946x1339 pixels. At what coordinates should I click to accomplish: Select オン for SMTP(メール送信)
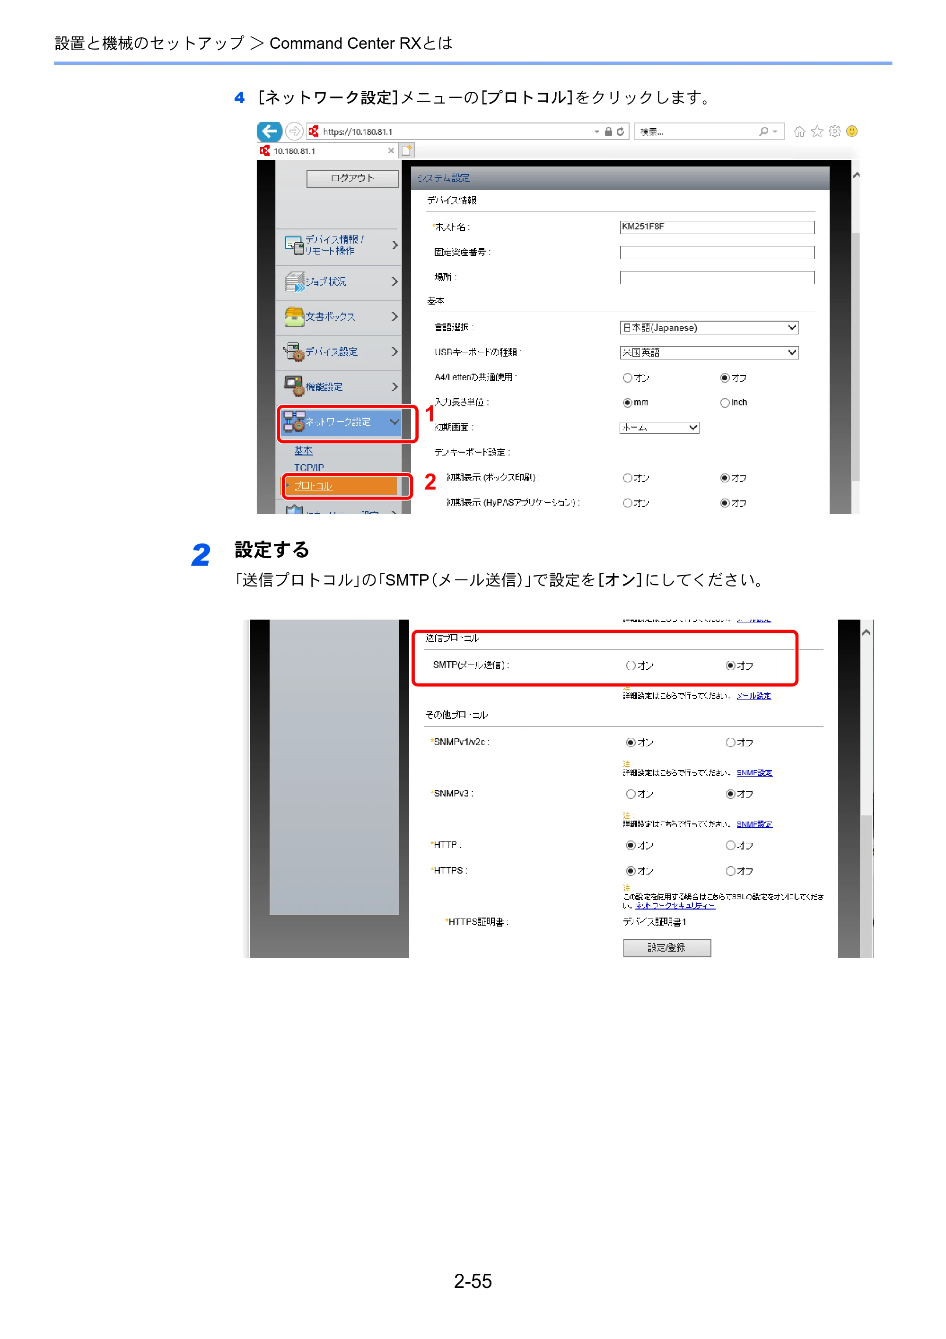[631, 665]
